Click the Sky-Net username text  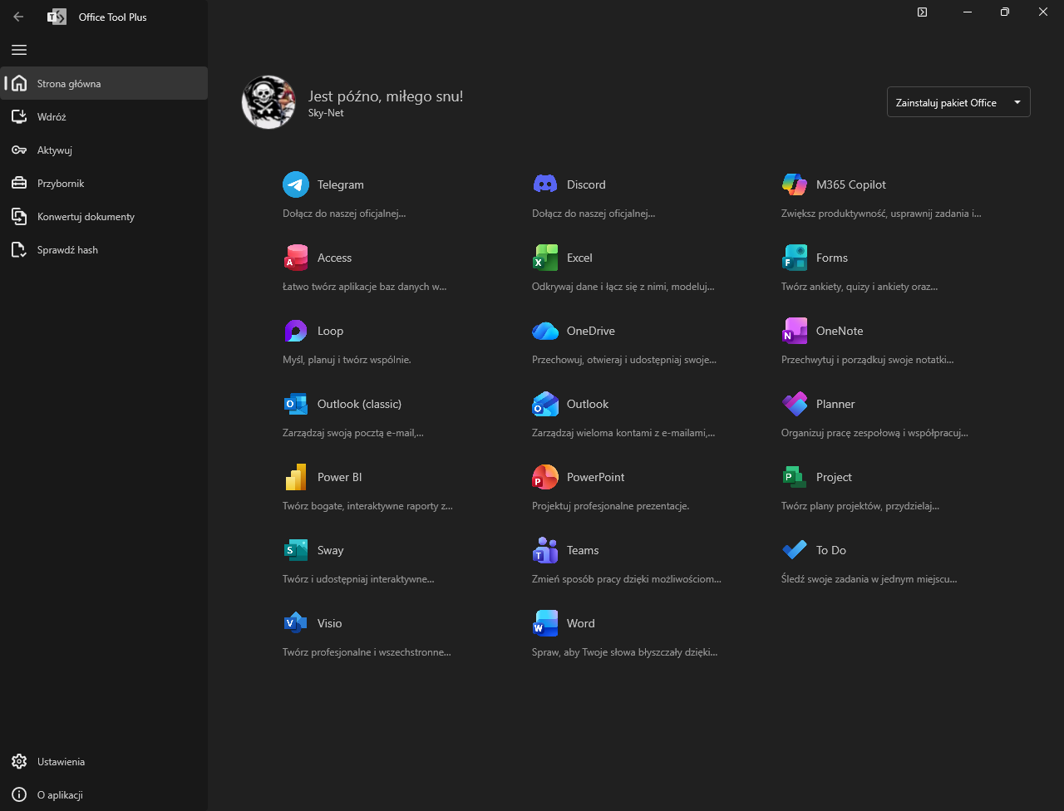coord(326,113)
